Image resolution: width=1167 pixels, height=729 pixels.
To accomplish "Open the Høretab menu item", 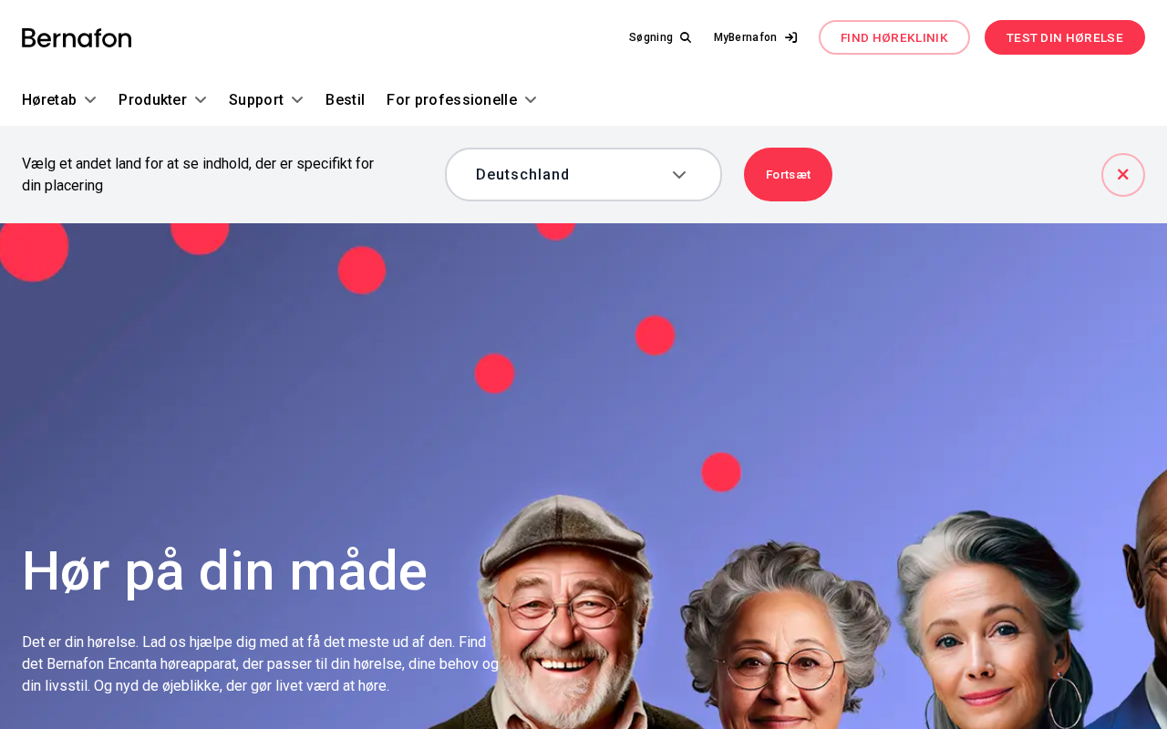I will (49, 100).
